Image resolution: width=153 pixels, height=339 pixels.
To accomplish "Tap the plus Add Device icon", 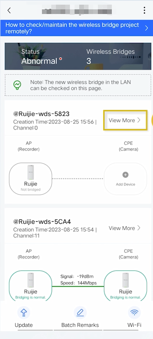I will tap(125, 175).
